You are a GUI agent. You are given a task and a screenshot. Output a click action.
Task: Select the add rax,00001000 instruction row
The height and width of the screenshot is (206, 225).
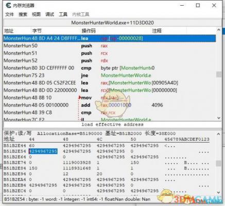click(x=110, y=105)
